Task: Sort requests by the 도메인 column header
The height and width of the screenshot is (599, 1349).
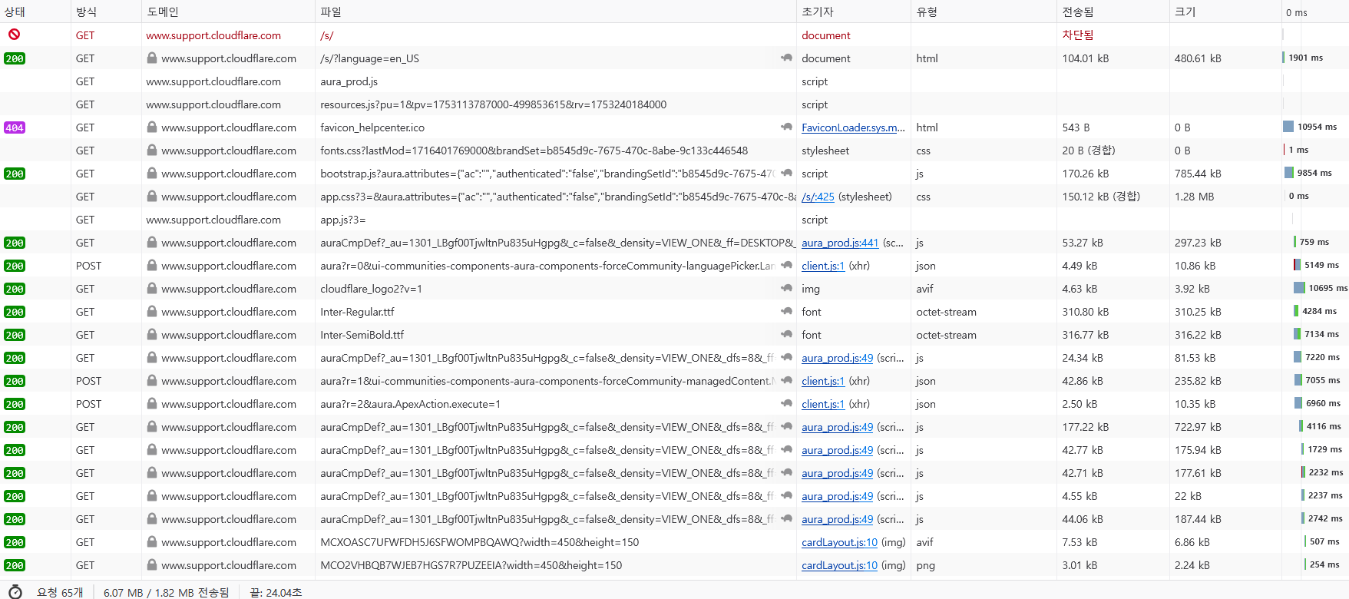Action: click(163, 12)
